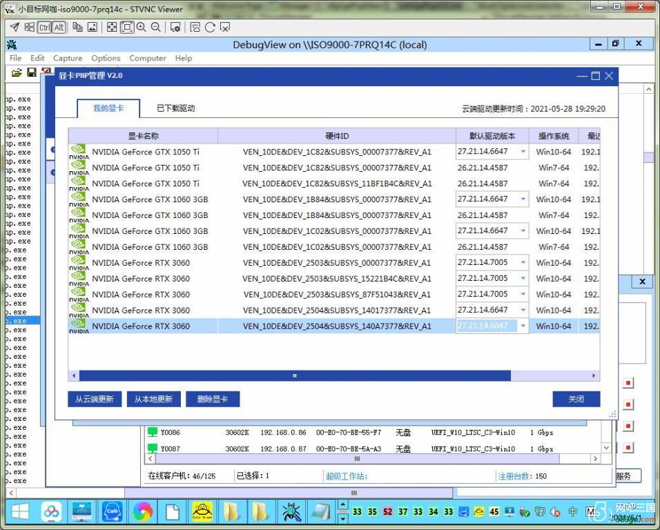Open the Help menu in DebugView
Screen dimensions: 660x530
(184, 58)
